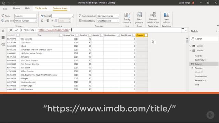This screenshot has width=219, height=123.
Task: Select Nominations field
Action: (x=201, y=77)
